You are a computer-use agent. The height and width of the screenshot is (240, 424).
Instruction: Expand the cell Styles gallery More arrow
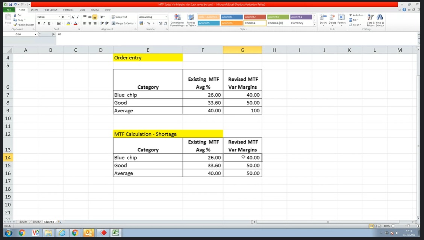point(315,24)
